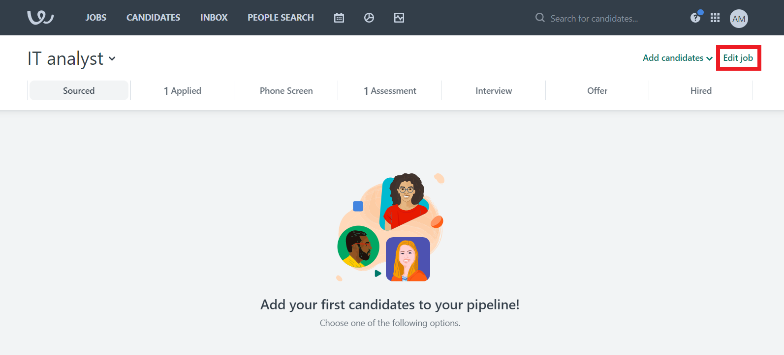784x355 pixels.
Task: Open the calendar icon in navbar
Action: pos(339,18)
